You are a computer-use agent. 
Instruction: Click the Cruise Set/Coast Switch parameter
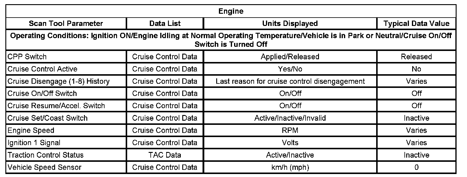(47, 118)
